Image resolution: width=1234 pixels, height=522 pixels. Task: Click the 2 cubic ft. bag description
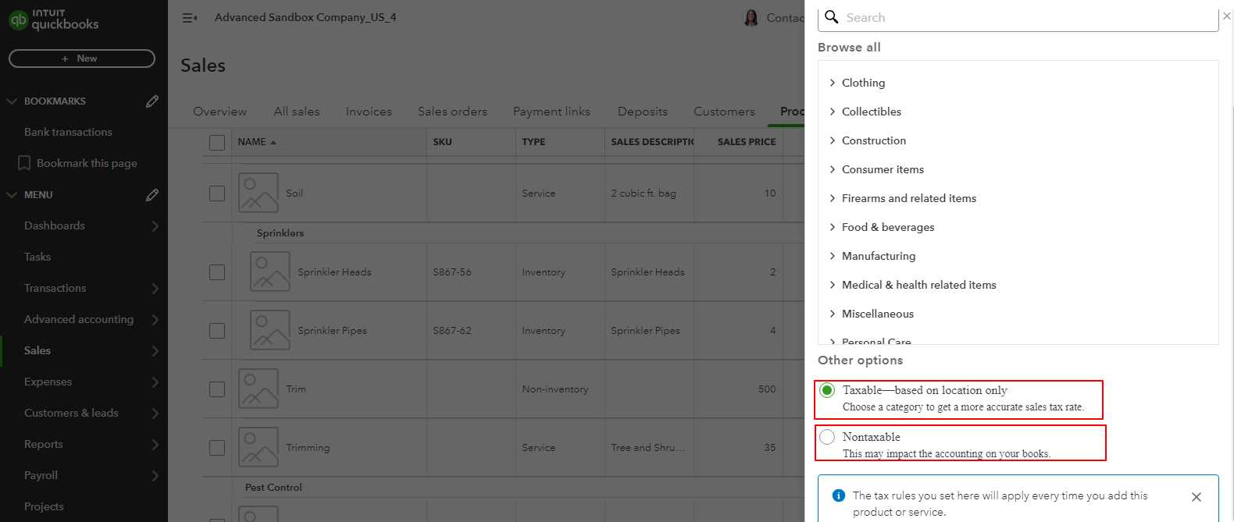tap(644, 194)
